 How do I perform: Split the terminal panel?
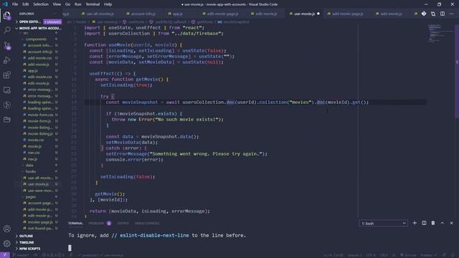[x=424, y=223]
